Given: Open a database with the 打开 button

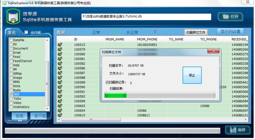Looking at the screenshot, I should point(231,17).
